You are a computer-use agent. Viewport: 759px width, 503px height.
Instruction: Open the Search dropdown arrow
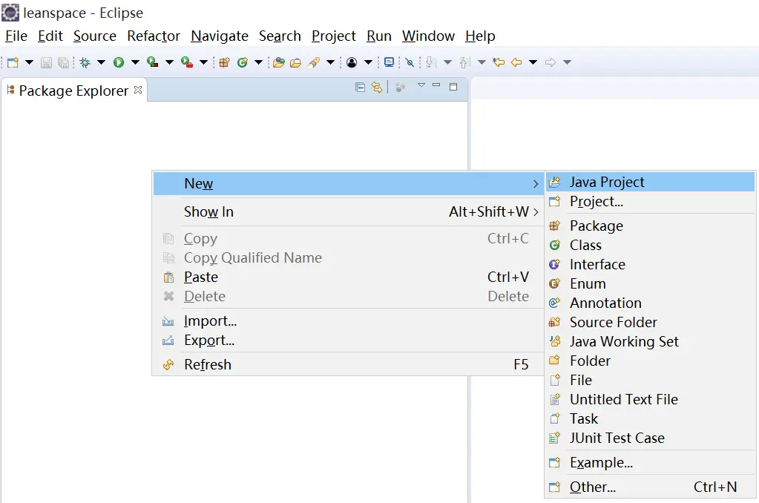click(331, 62)
